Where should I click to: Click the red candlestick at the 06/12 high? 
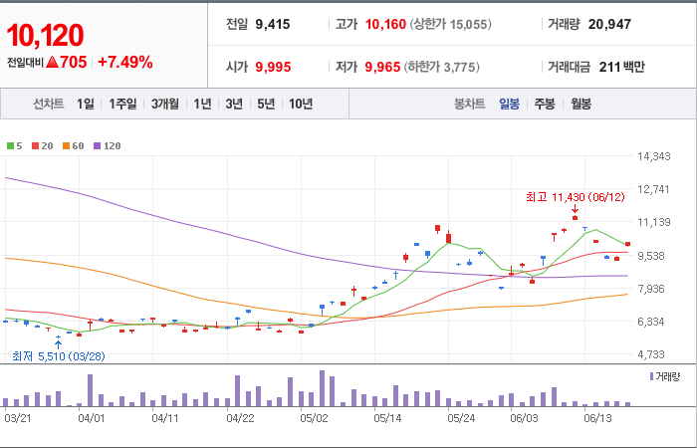coord(575,218)
